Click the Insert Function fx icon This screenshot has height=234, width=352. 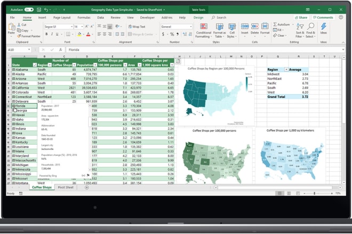click(61, 49)
